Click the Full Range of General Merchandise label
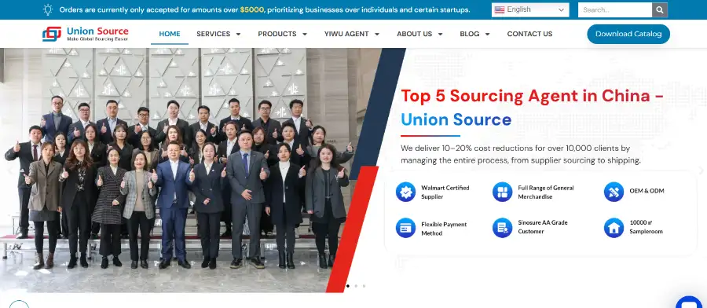 tap(546, 192)
